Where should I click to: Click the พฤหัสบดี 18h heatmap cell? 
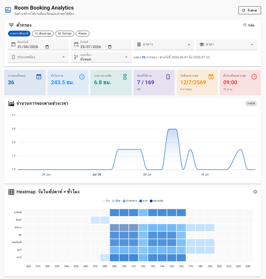200,243
